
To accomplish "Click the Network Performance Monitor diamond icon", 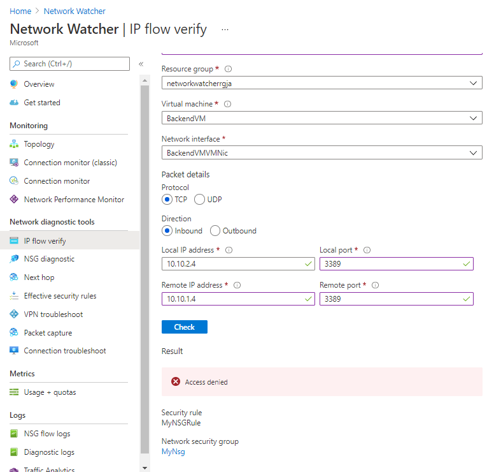I will (x=14, y=199).
